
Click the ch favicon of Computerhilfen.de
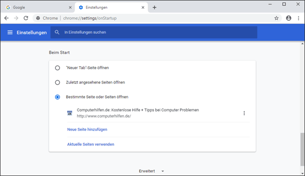click(x=70, y=113)
